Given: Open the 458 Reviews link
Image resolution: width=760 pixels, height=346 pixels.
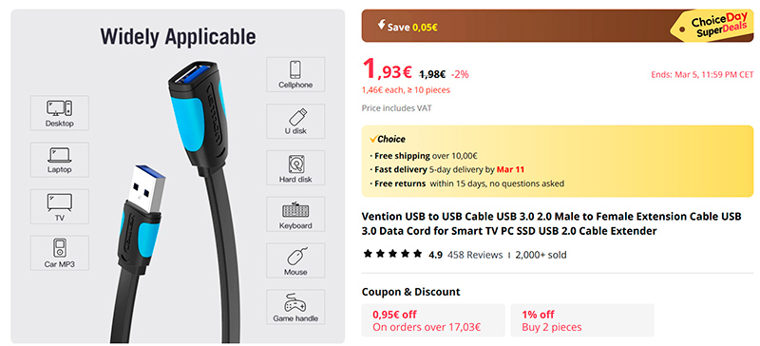Looking at the screenshot, I should pos(475,255).
